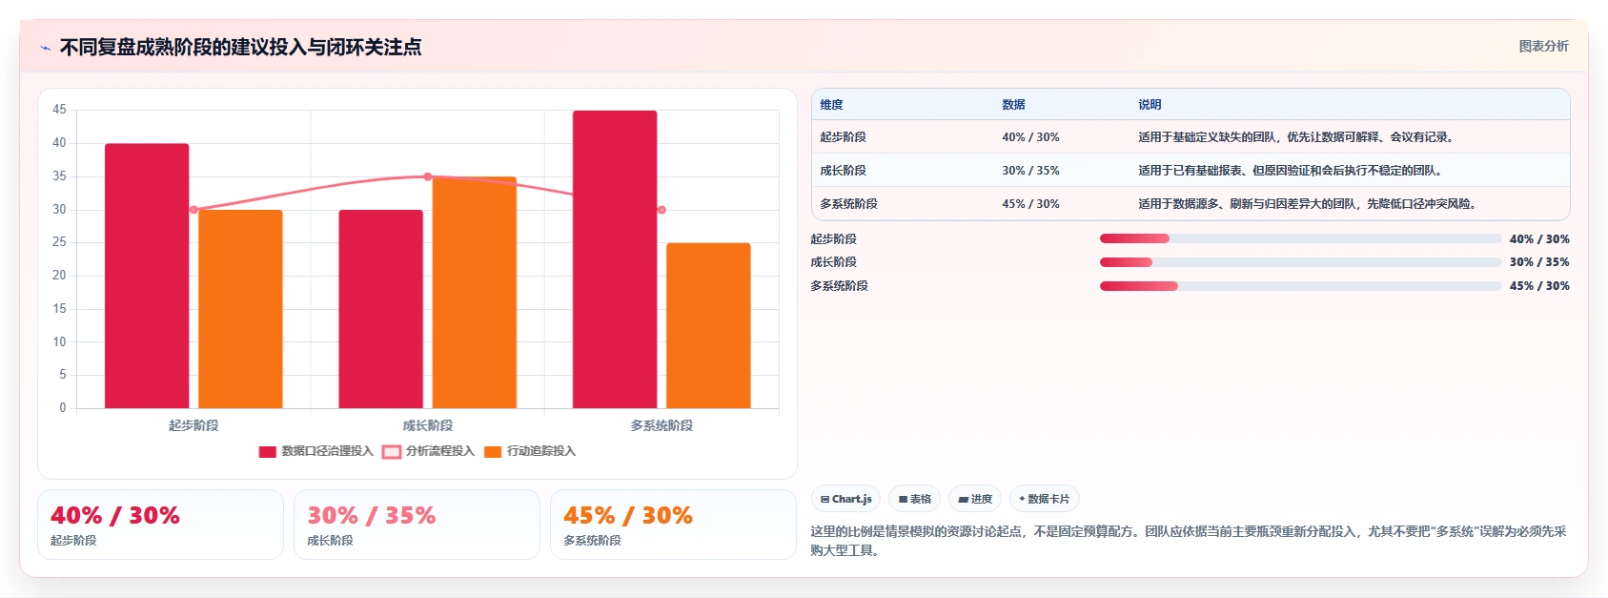
Task: Click the 成长阶段 x-axis label
Action: pos(427,425)
